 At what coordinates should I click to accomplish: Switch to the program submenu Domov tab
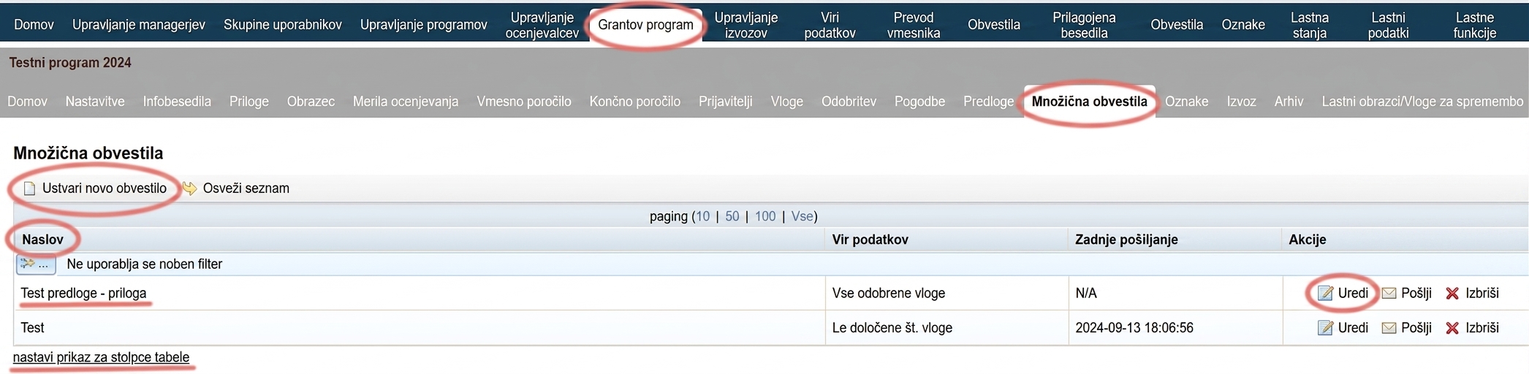click(27, 102)
